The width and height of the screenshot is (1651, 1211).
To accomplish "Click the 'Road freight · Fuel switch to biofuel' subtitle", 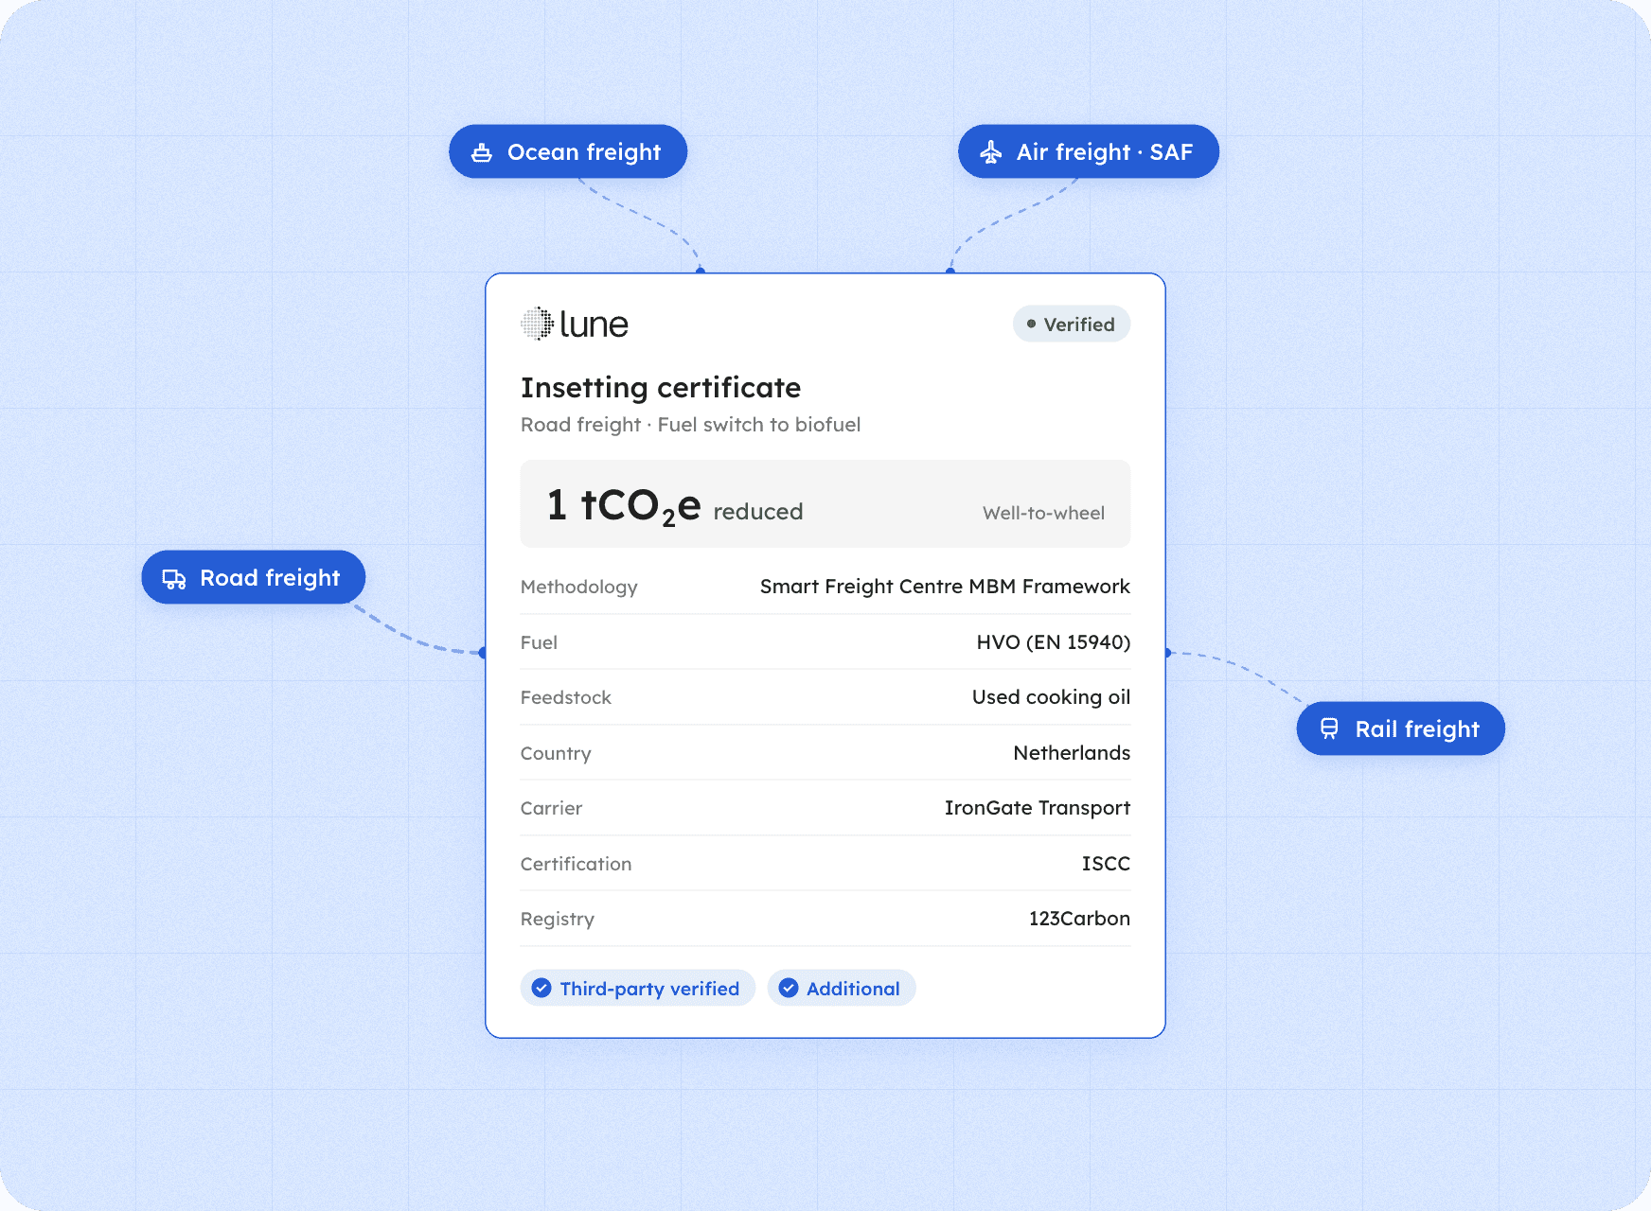I will click(x=691, y=425).
